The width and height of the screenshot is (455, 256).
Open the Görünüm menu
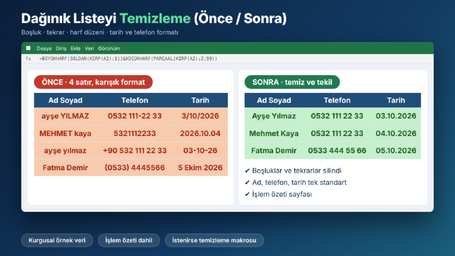click(x=109, y=48)
